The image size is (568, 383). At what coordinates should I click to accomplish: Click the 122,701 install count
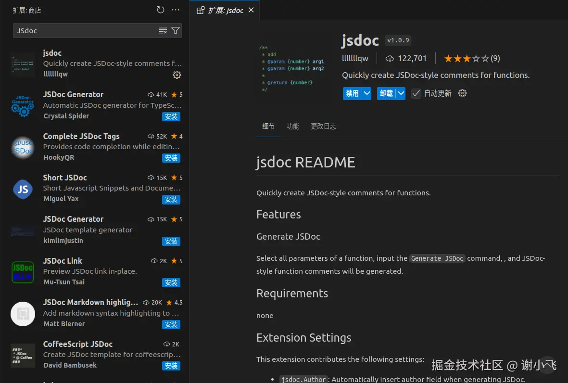(406, 58)
